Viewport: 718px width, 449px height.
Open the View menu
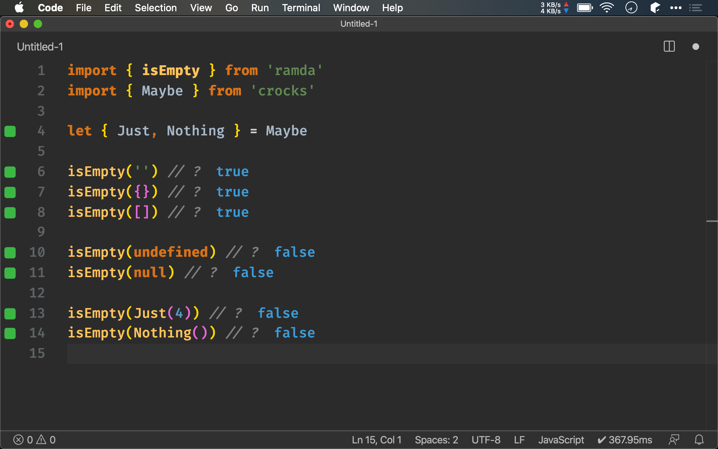tap(201, 8)
